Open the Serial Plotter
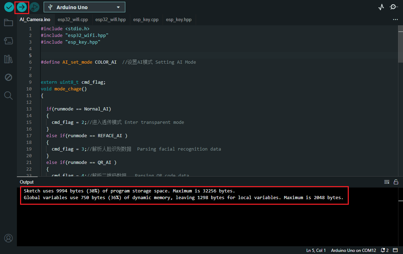 [x=381, y=7]
